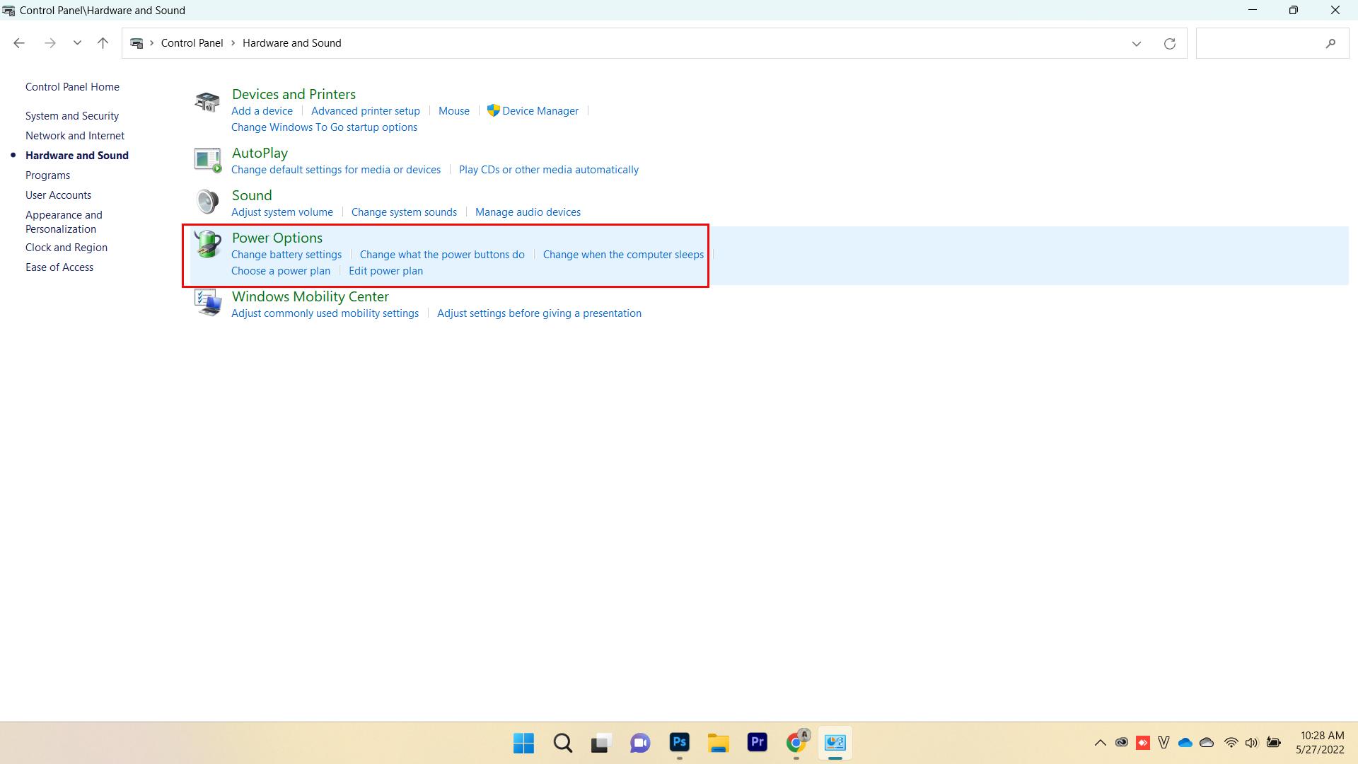Open Windows Mobility Center
The image size is (1358, 764).
pyautogui.click(x=310, y=296)
